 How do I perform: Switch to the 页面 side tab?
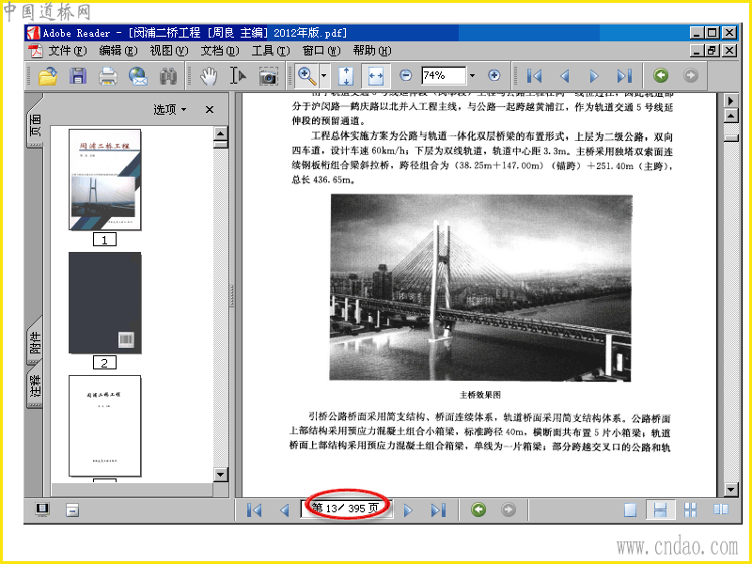click(35, 125)
